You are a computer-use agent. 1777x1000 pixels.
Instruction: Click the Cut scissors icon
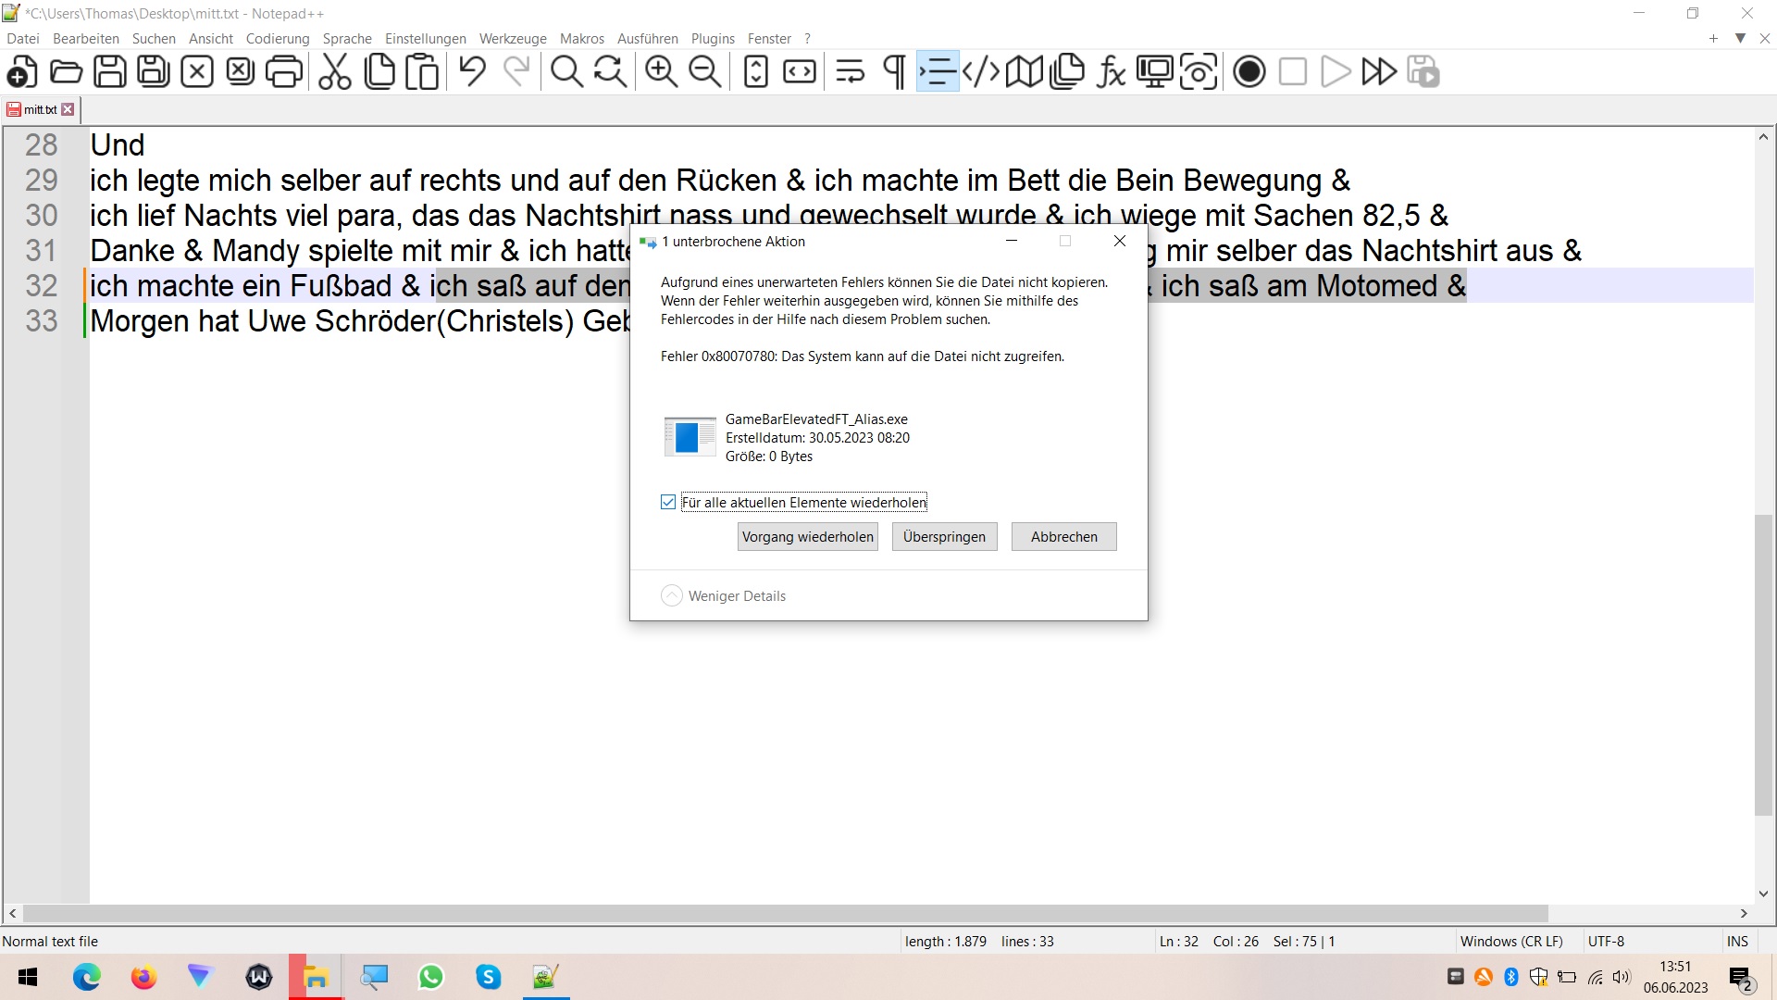[334, 72]
